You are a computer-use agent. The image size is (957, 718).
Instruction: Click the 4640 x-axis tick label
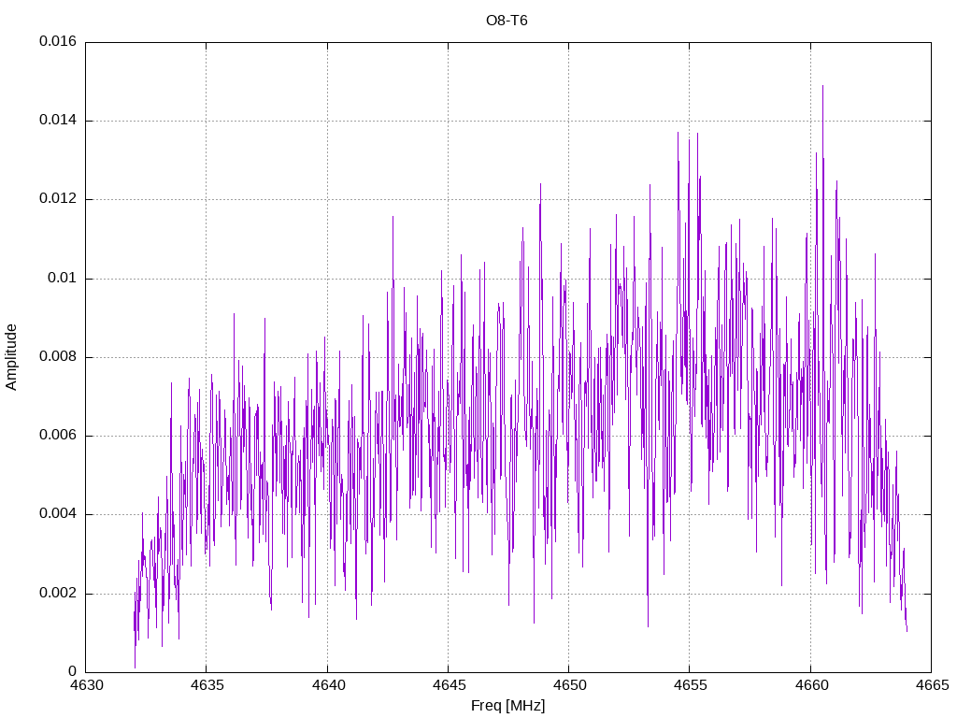(x=328, y=685)
